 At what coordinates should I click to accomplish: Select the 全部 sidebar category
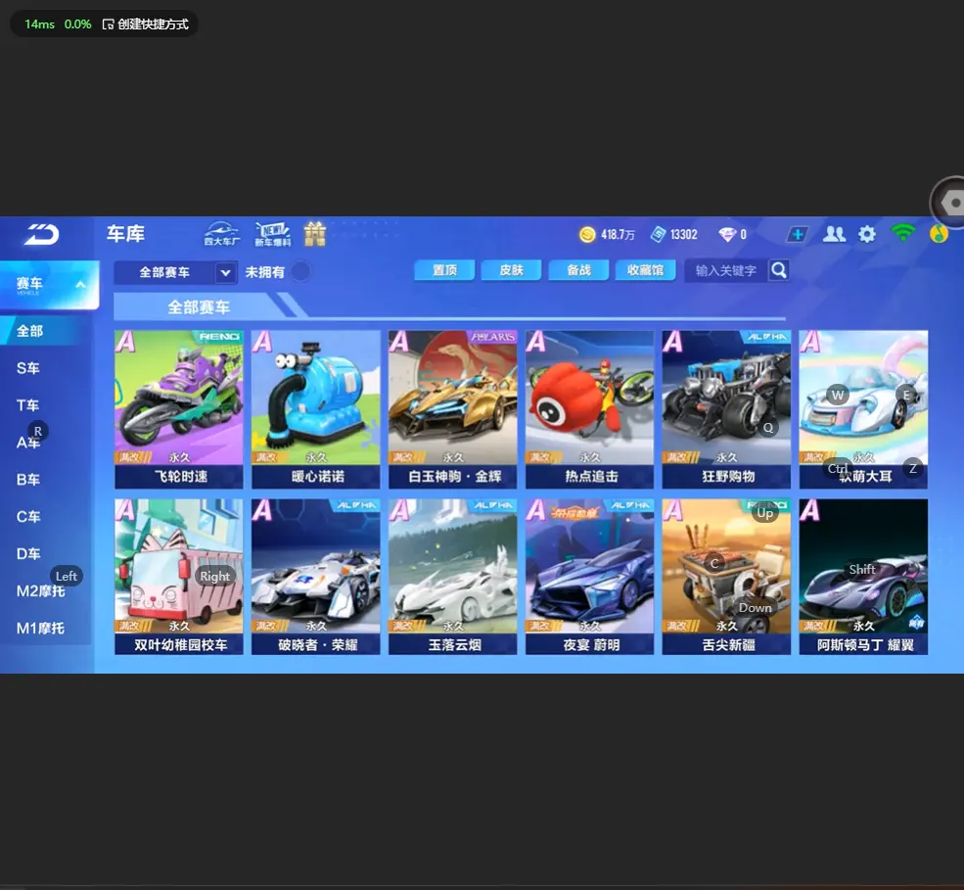(46, 331)
